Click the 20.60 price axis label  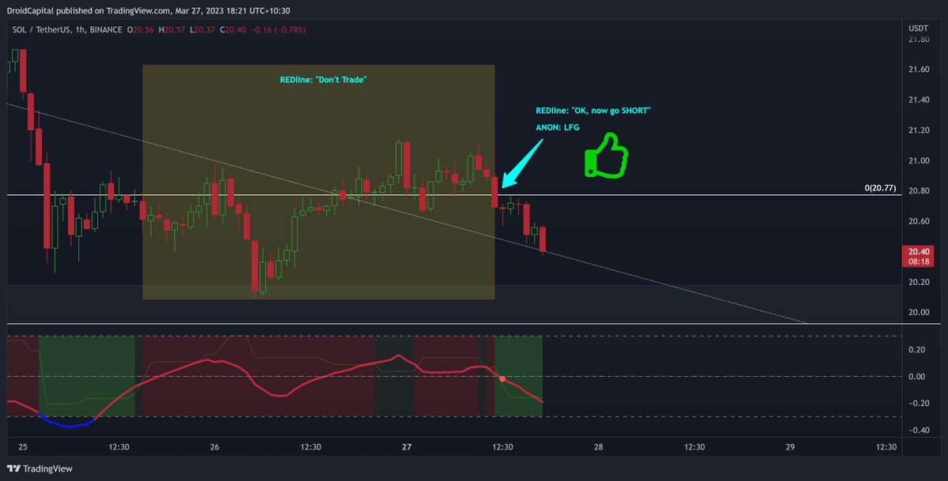pos(918,221)
